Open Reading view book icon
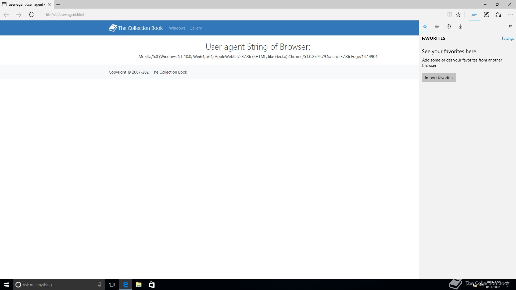Screen dimensions: 516x290 449,15
